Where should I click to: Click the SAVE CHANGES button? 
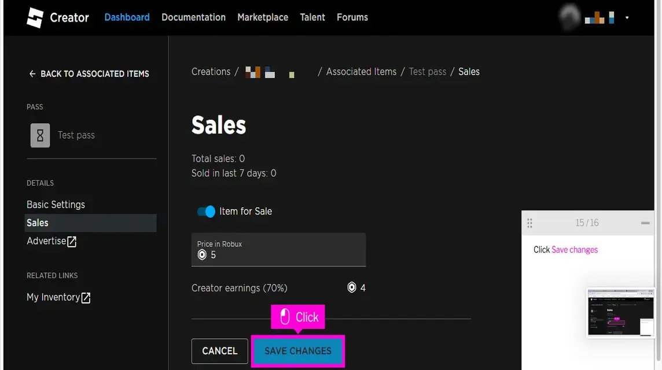297,351
